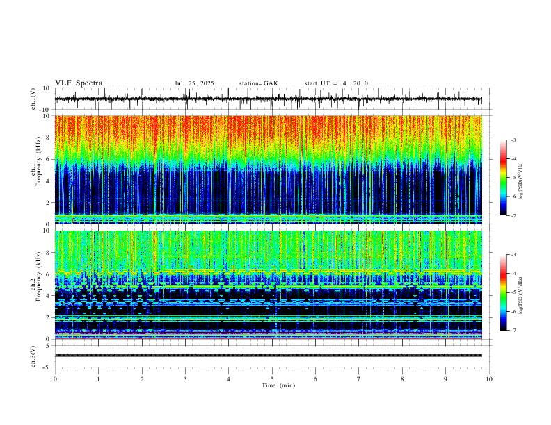Image resolution: width=551 pixels, height=425 pixels.
Task: Click the "start UT = 4 :20: 0" text
Action: [x=336, y=83]
